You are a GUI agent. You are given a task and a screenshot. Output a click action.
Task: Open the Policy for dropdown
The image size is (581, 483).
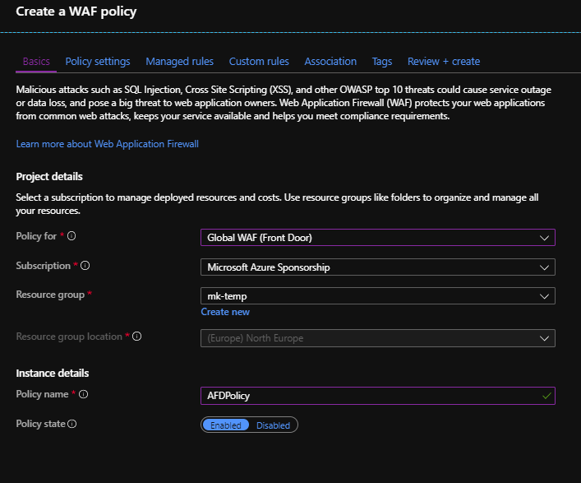coord(377,238)
